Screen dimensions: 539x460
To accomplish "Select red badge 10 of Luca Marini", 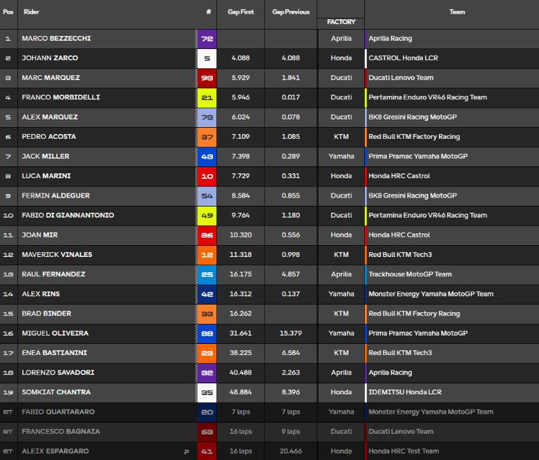I will point(207,176).
